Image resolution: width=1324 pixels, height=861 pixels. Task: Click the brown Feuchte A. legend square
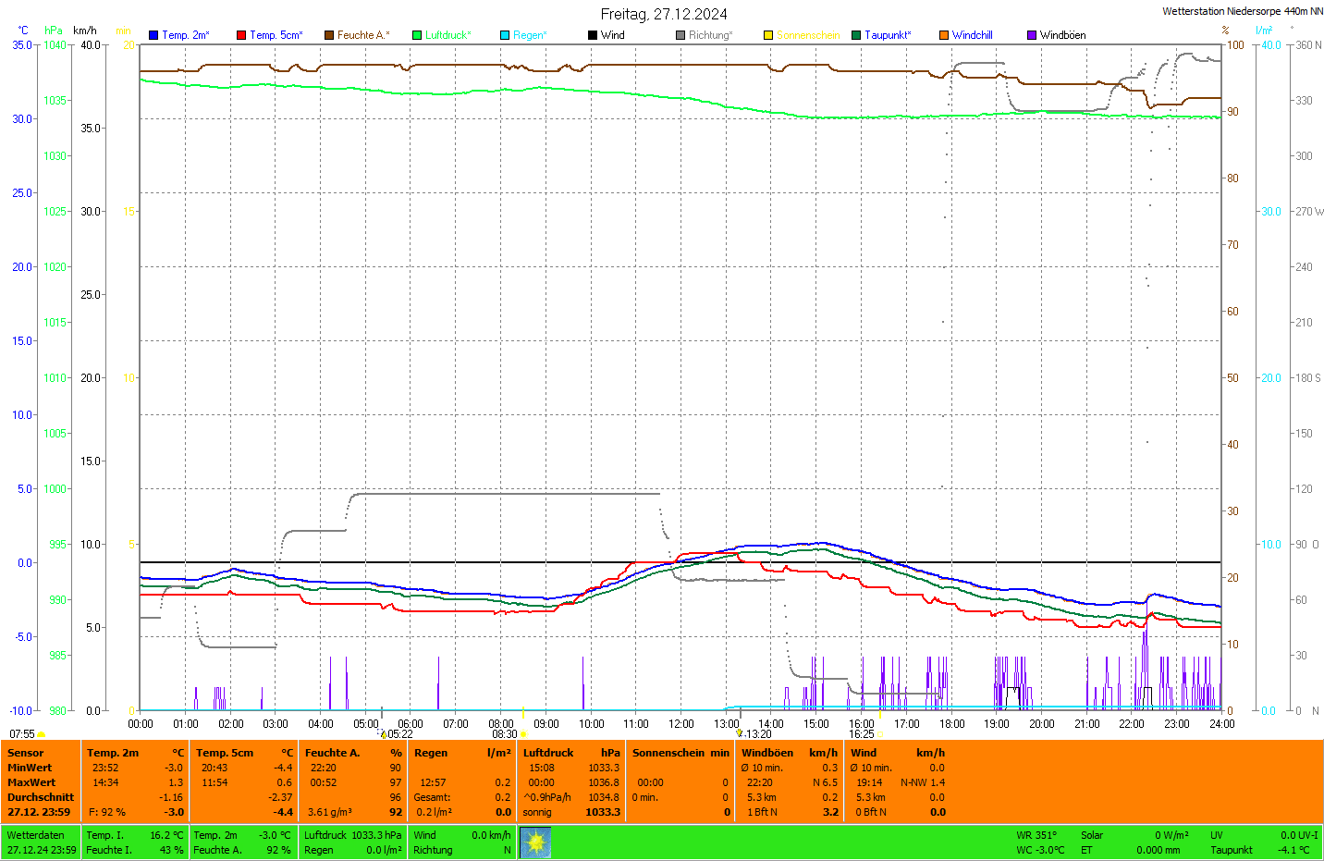329,35
